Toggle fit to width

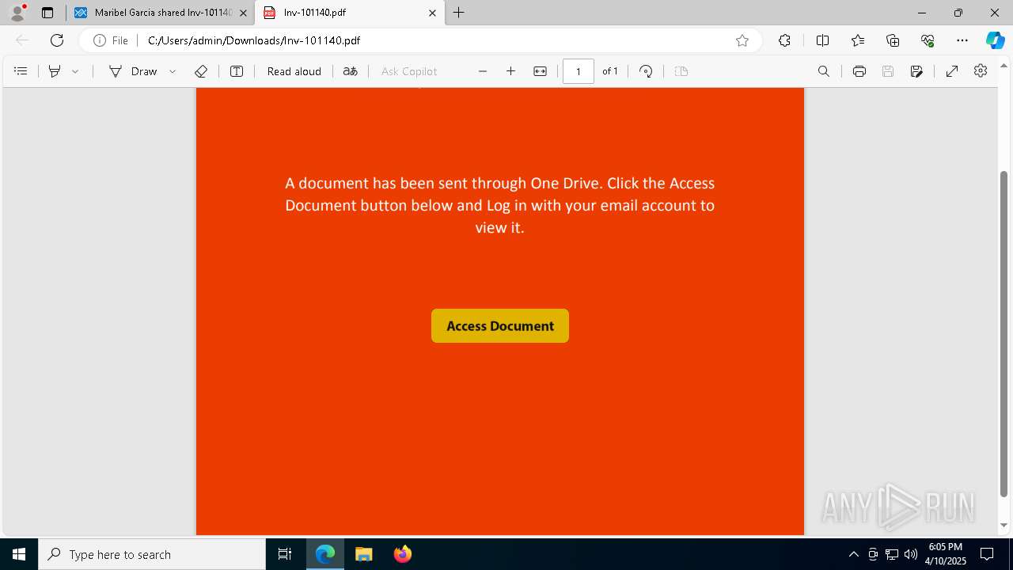tap(540, 71)
